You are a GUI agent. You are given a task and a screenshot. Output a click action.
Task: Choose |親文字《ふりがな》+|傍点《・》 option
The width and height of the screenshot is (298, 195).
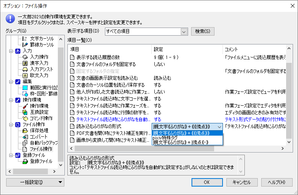[187, 142]
